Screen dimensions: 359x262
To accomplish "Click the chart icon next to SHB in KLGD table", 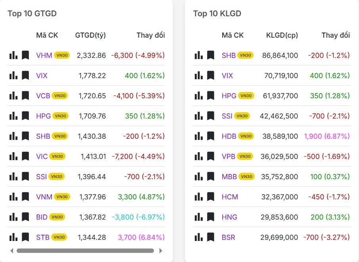I will [198, 55].
